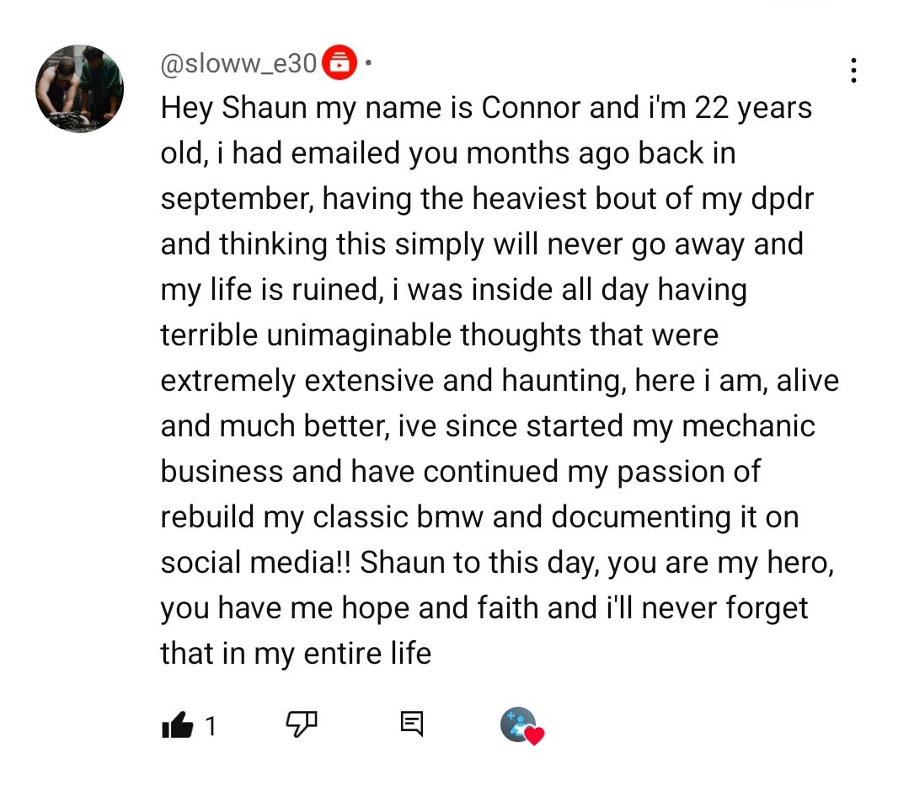Click the creator heart badge icon

tap(521, 725)
